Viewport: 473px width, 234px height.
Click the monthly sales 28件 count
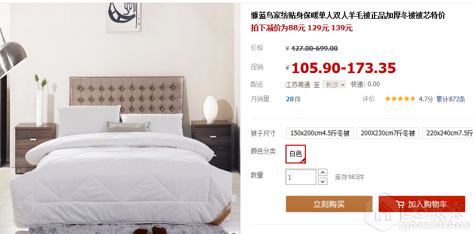point(293,99)
